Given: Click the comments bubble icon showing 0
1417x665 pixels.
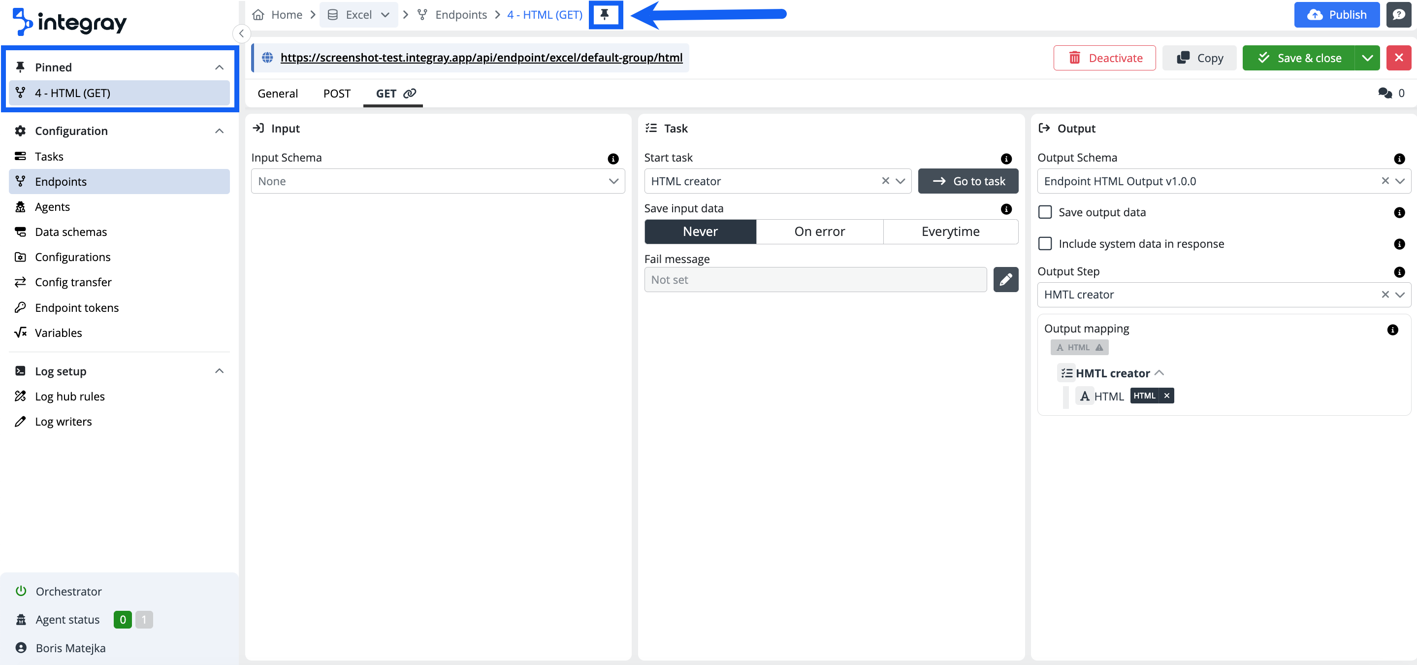Looking at the screenshot, I should (x=1385, y=93).
